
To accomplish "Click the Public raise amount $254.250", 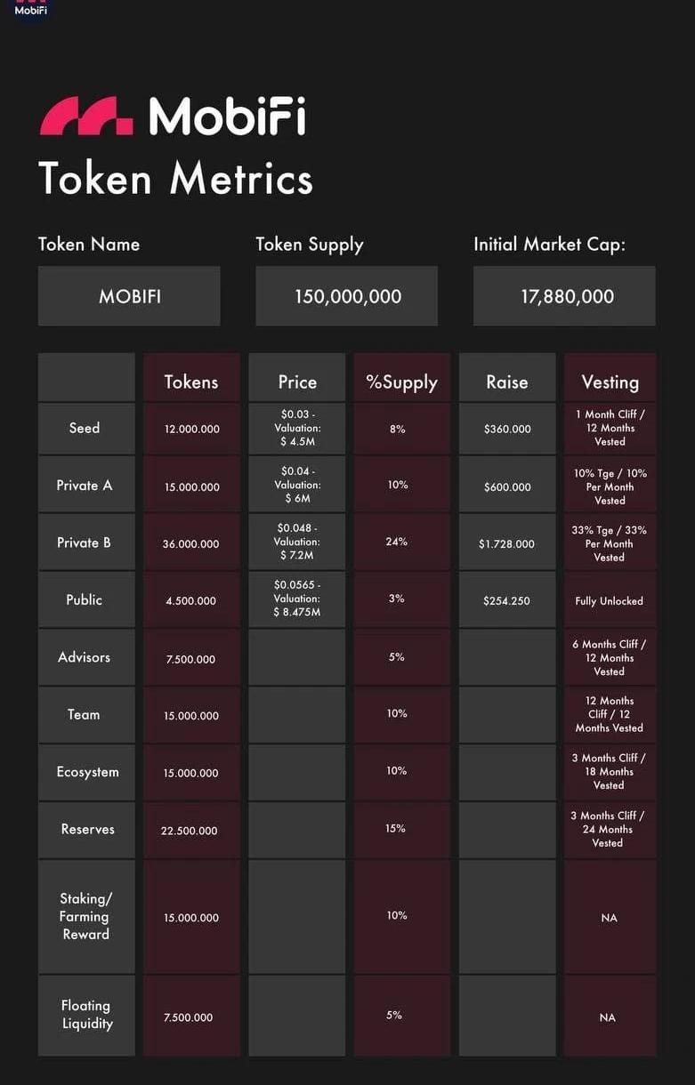I will 506,600.
